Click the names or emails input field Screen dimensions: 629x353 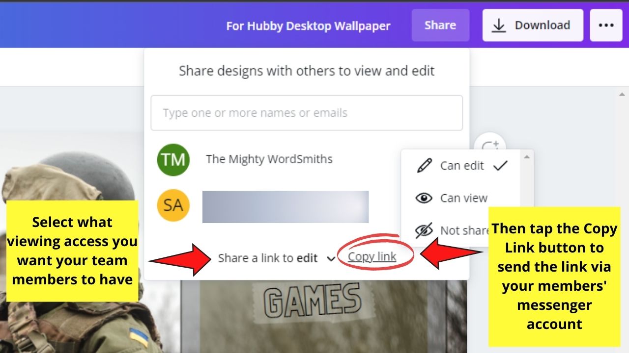point(307,113)
